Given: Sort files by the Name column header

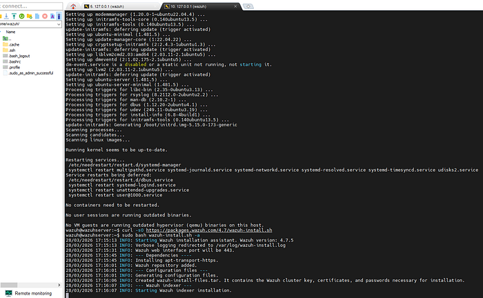Looking at the screenshot, I should tap(10, 32).
